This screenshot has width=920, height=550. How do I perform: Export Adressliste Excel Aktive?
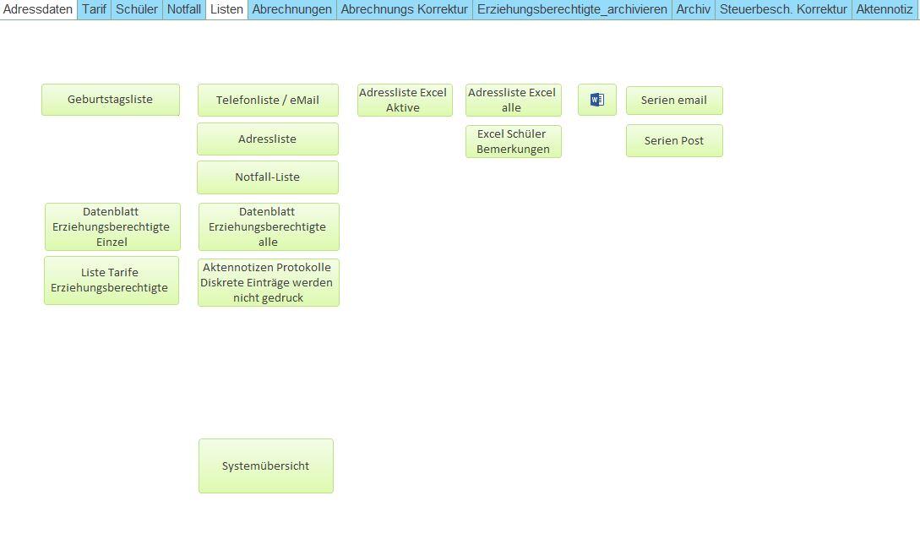tap(404, 100)
